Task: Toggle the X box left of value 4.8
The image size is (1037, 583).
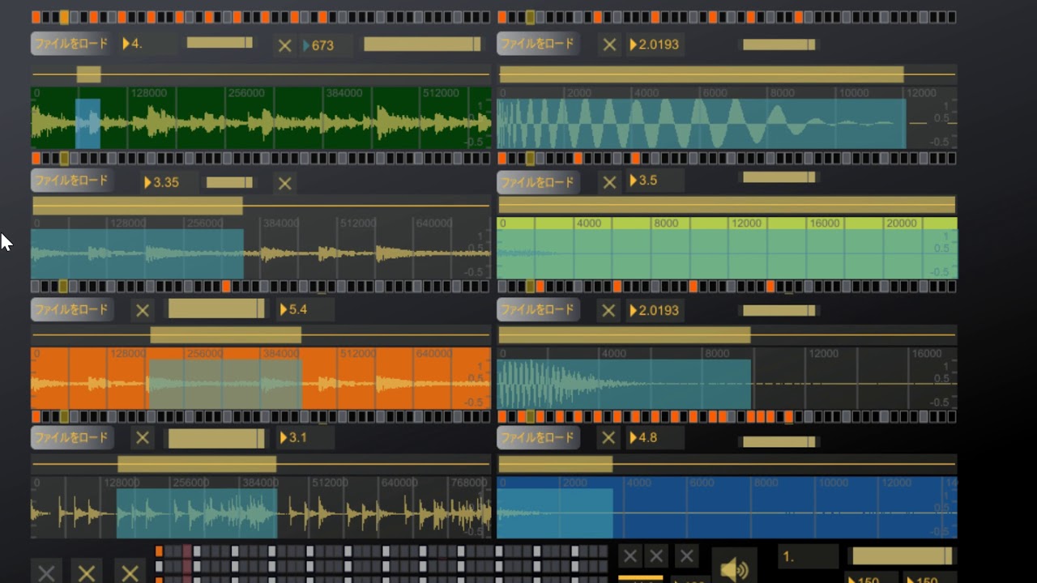Action: coord(608,438)
